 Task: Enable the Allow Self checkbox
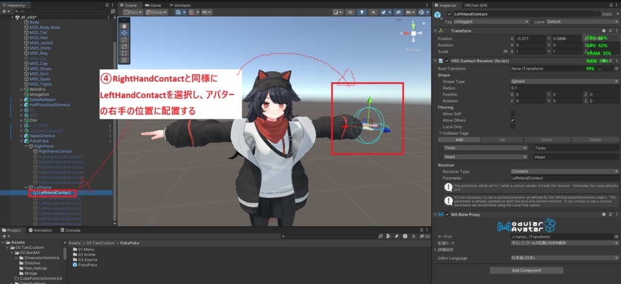coord(513,113)
